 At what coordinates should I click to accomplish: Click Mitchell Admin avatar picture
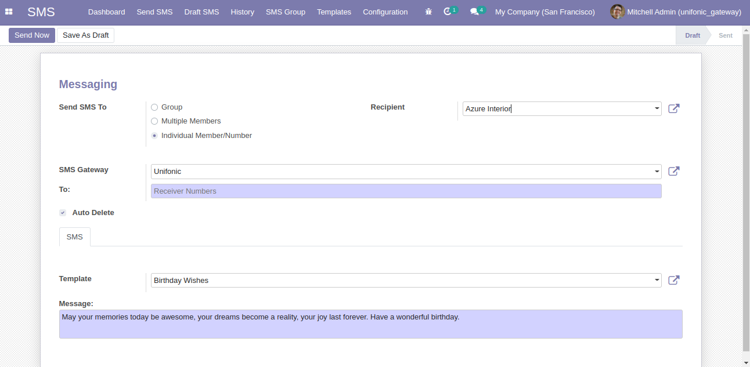(x=617, y=12)
